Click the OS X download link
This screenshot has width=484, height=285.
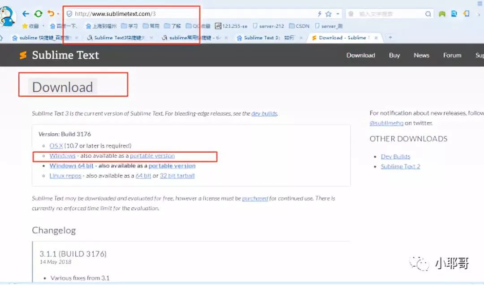coord(56,145)
